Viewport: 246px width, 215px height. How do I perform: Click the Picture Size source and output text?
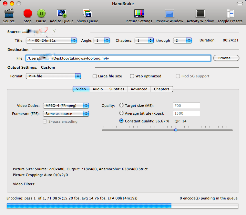pos(80,169)
